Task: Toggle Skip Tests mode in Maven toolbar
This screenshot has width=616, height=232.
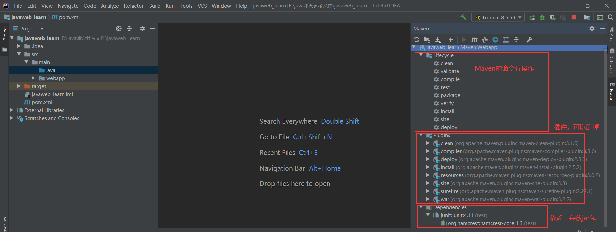Action: (495, 40)
